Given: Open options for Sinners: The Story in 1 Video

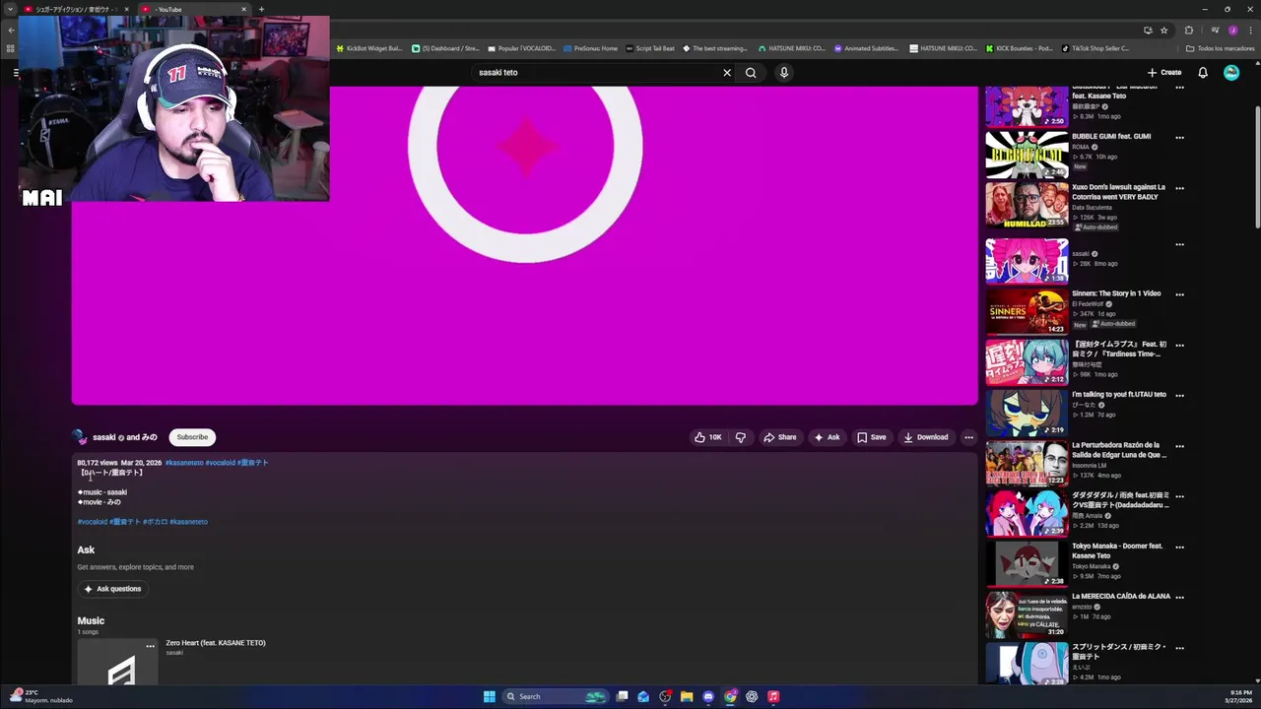Looking at the screenshot, I should point(1179,294).
